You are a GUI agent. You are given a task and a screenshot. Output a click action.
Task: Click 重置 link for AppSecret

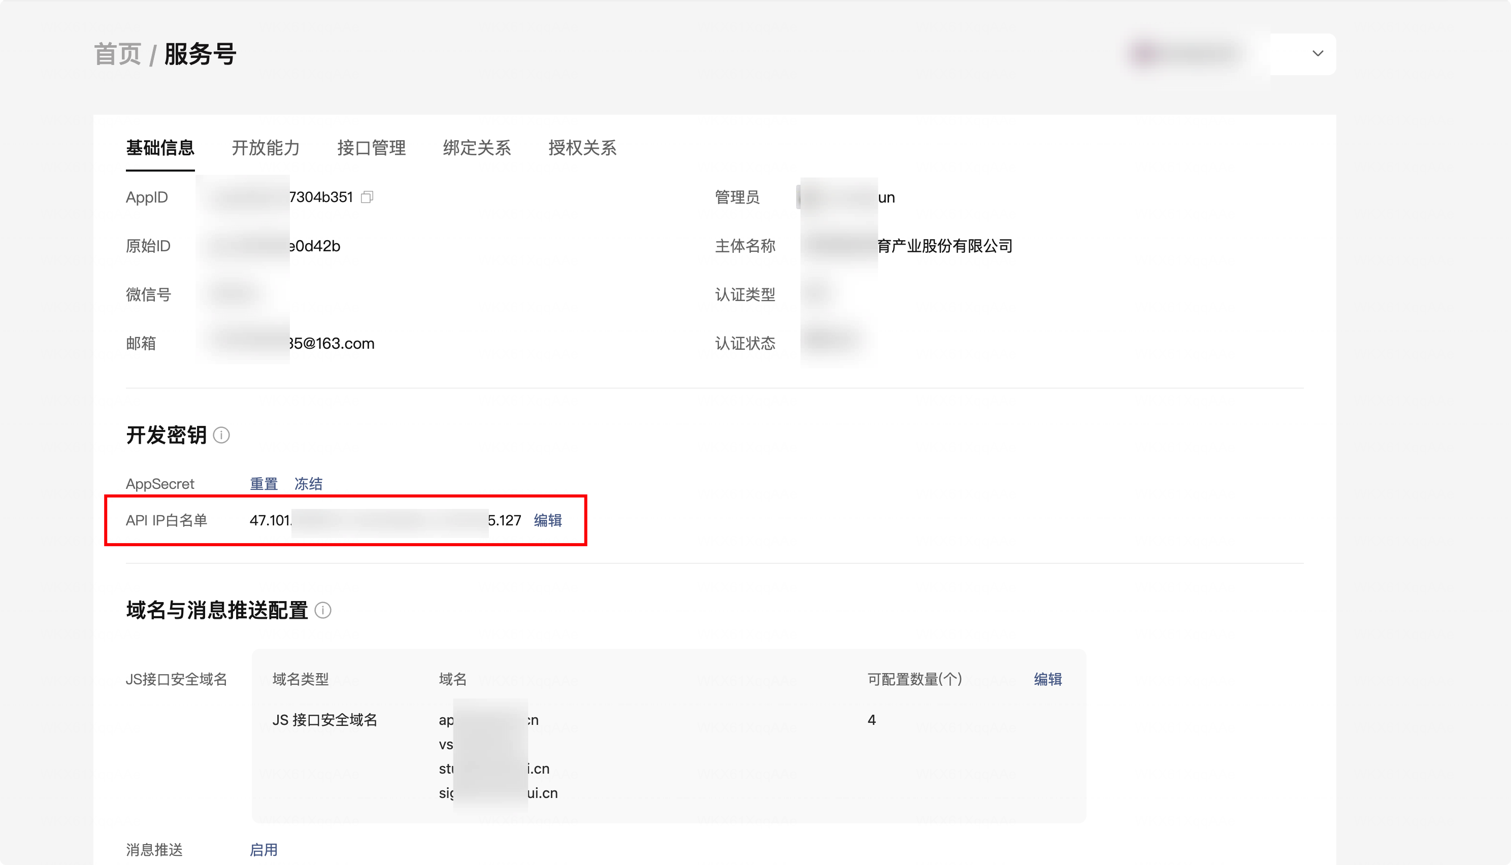(x=264, y=484)
